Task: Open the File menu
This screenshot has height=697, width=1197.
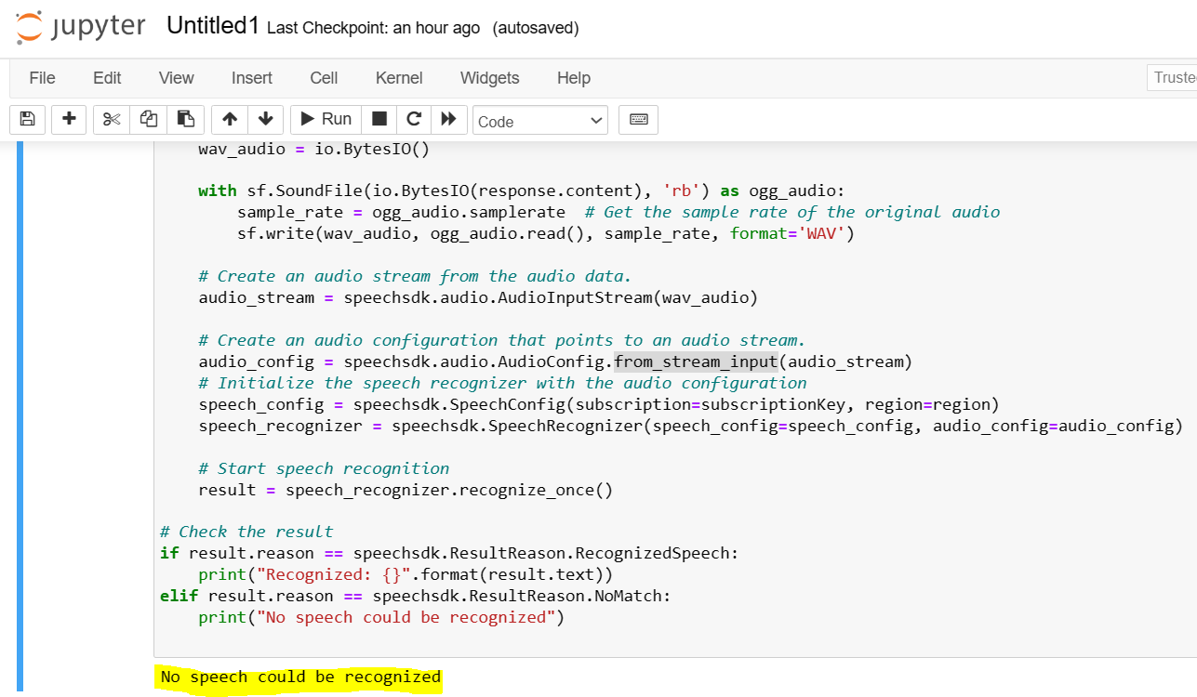Action: pyautogui.click(x=42, y=78)
